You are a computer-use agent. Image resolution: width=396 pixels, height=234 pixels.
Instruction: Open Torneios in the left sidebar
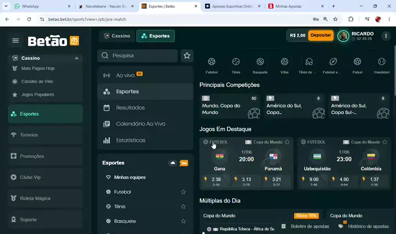click(x=45, y=135)
